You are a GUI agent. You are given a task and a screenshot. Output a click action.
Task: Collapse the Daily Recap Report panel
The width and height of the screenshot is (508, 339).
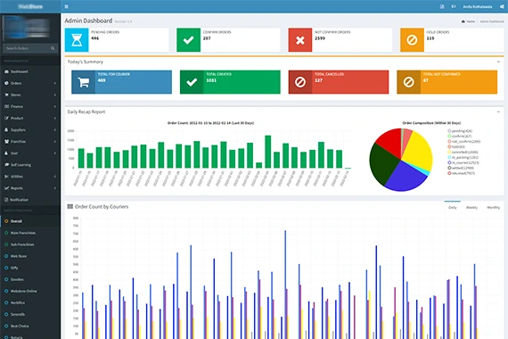click(x=498, y=112)
